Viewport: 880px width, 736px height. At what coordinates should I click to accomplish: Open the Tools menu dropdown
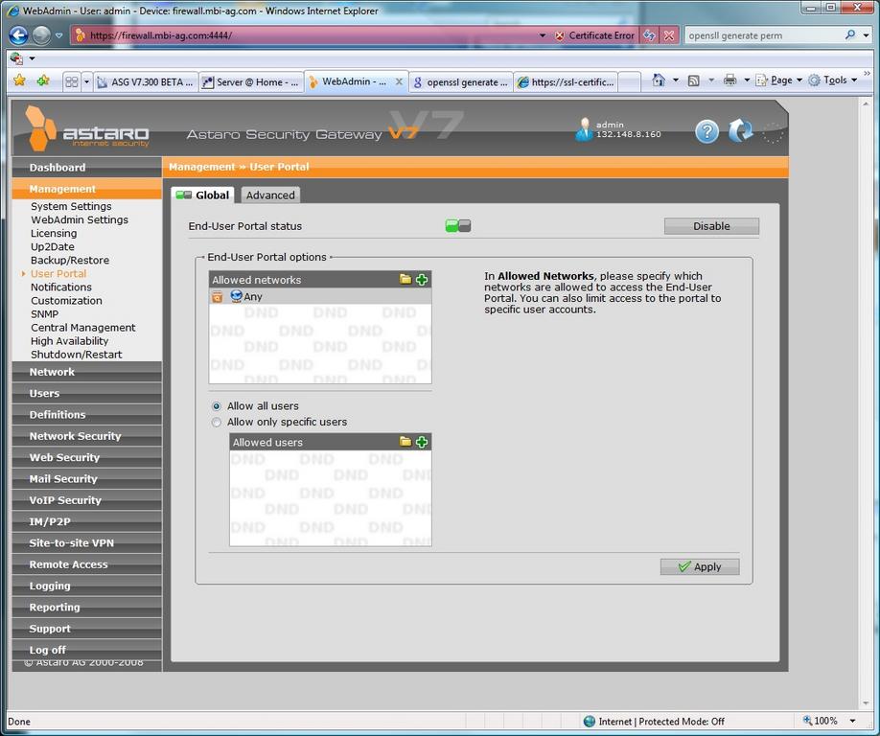pyautogui.click(x=833, y=80)
